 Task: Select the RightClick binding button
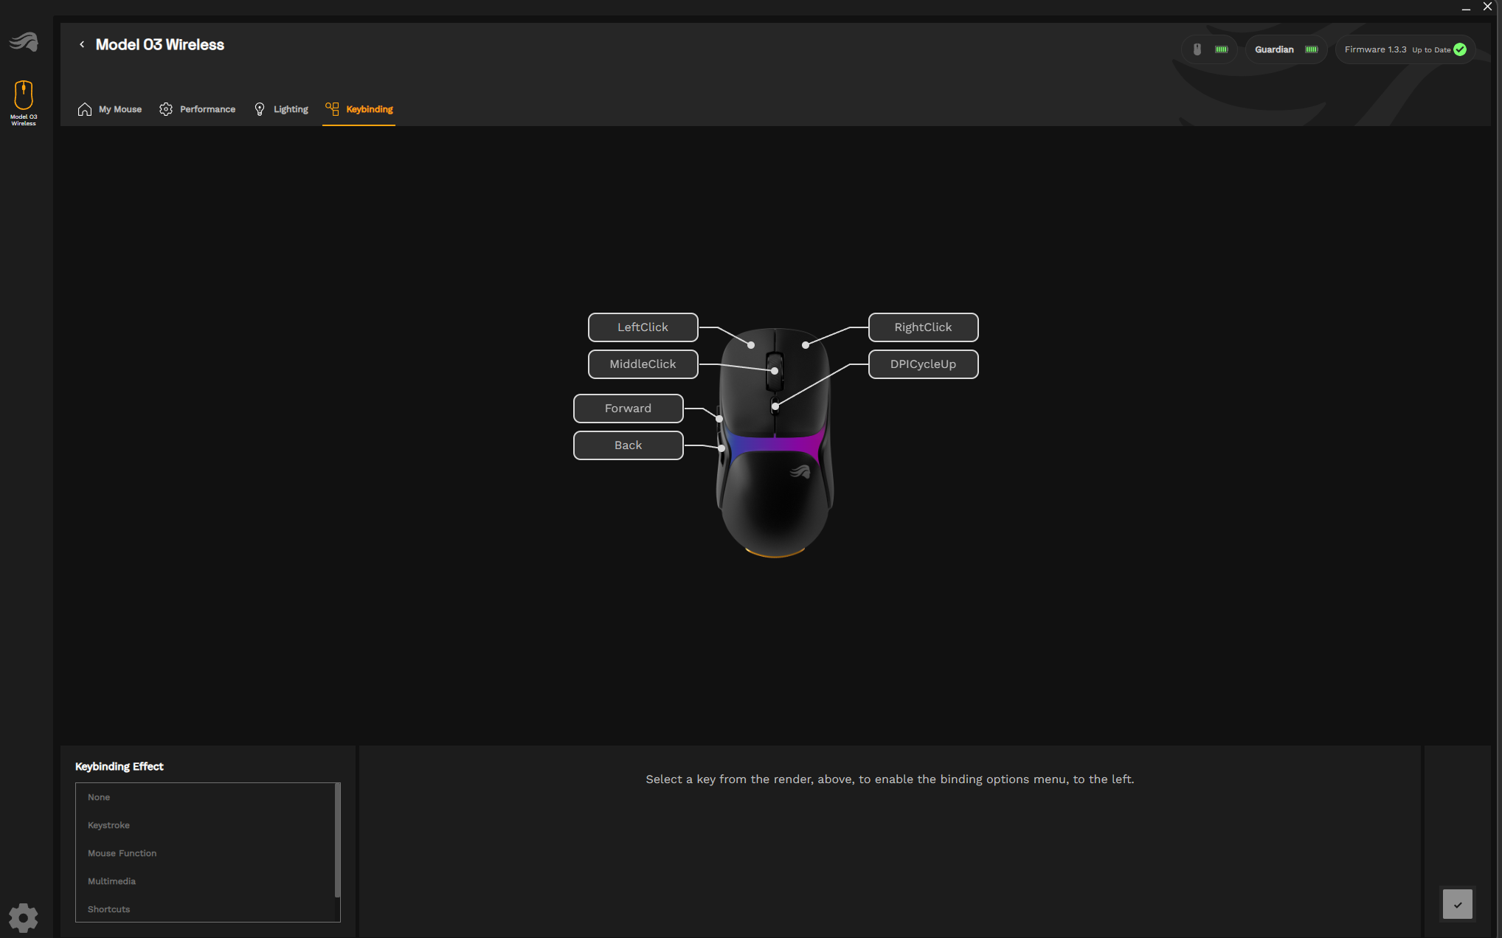(x=923, y=327)
